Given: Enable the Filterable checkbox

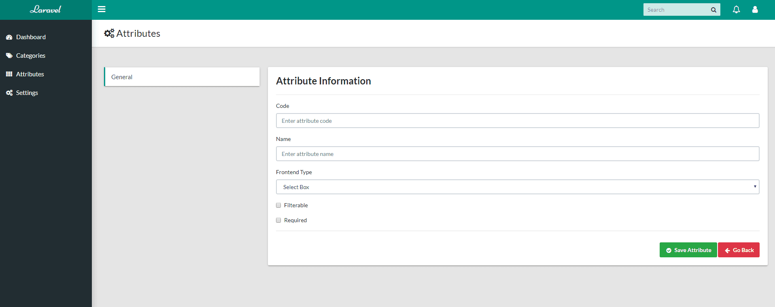Looking at the screenshot, I should click(278, 205).
